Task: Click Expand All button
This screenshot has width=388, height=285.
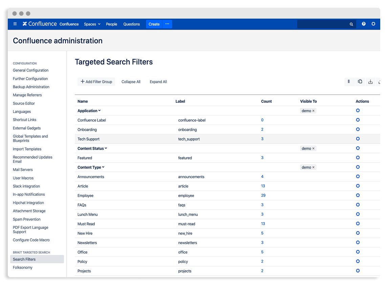Action: click(158, 82)
